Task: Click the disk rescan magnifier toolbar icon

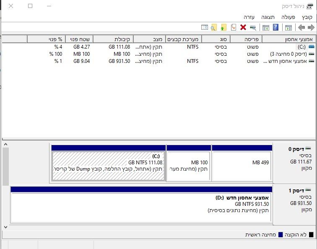Action: pos(253,27)
